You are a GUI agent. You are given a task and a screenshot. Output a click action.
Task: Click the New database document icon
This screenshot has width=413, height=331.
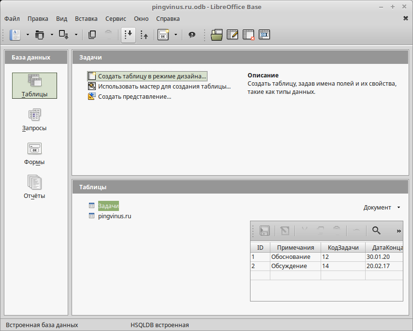pos(15,35)
